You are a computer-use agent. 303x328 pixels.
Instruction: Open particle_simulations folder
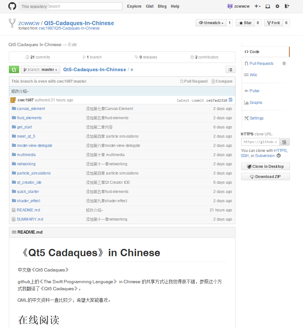tap(34, 173)
